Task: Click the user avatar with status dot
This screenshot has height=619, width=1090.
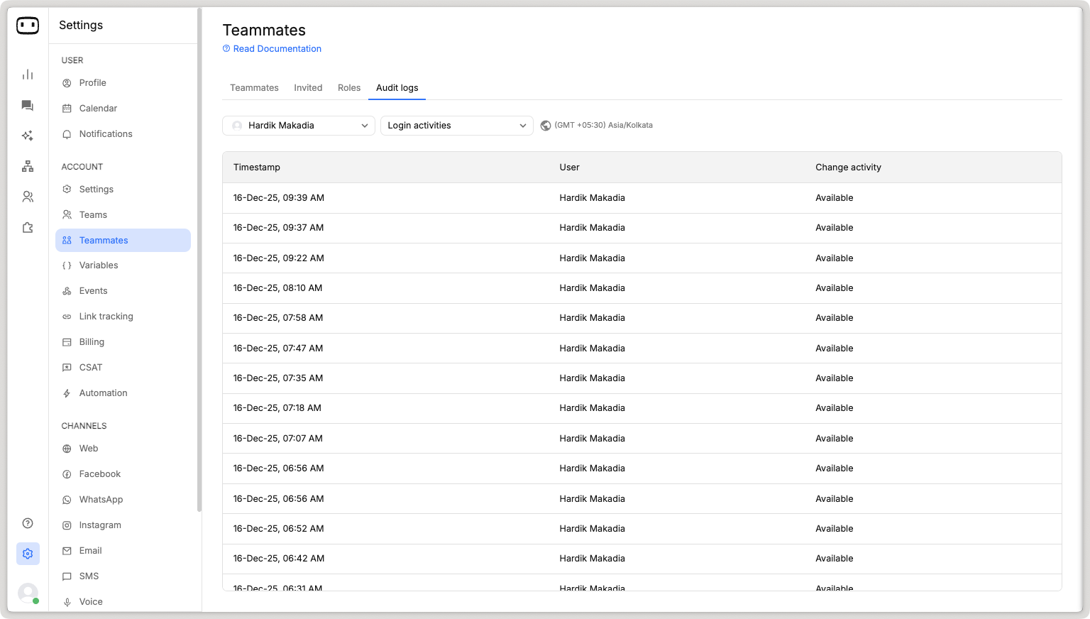Action: click(x=28, y=593)
